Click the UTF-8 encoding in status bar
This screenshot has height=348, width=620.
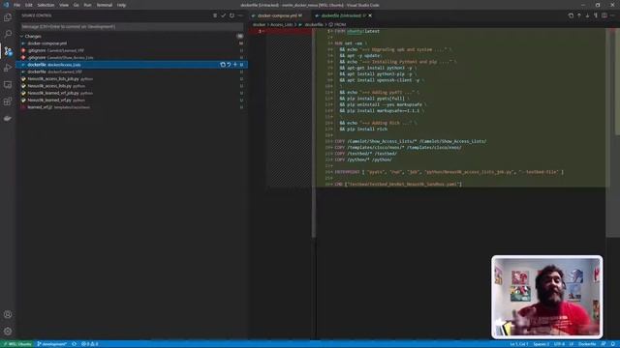point(559,344)
